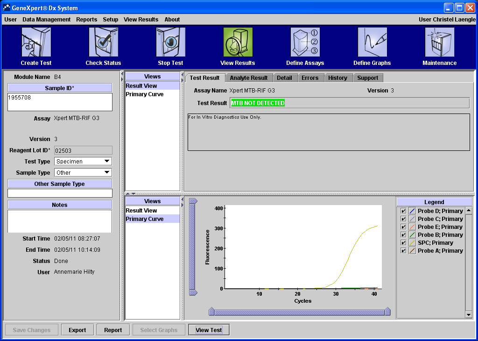Click the Probe B; Primary color swatch
The width and height of the screenshot is (478, 341).
[x=412, y=235]
